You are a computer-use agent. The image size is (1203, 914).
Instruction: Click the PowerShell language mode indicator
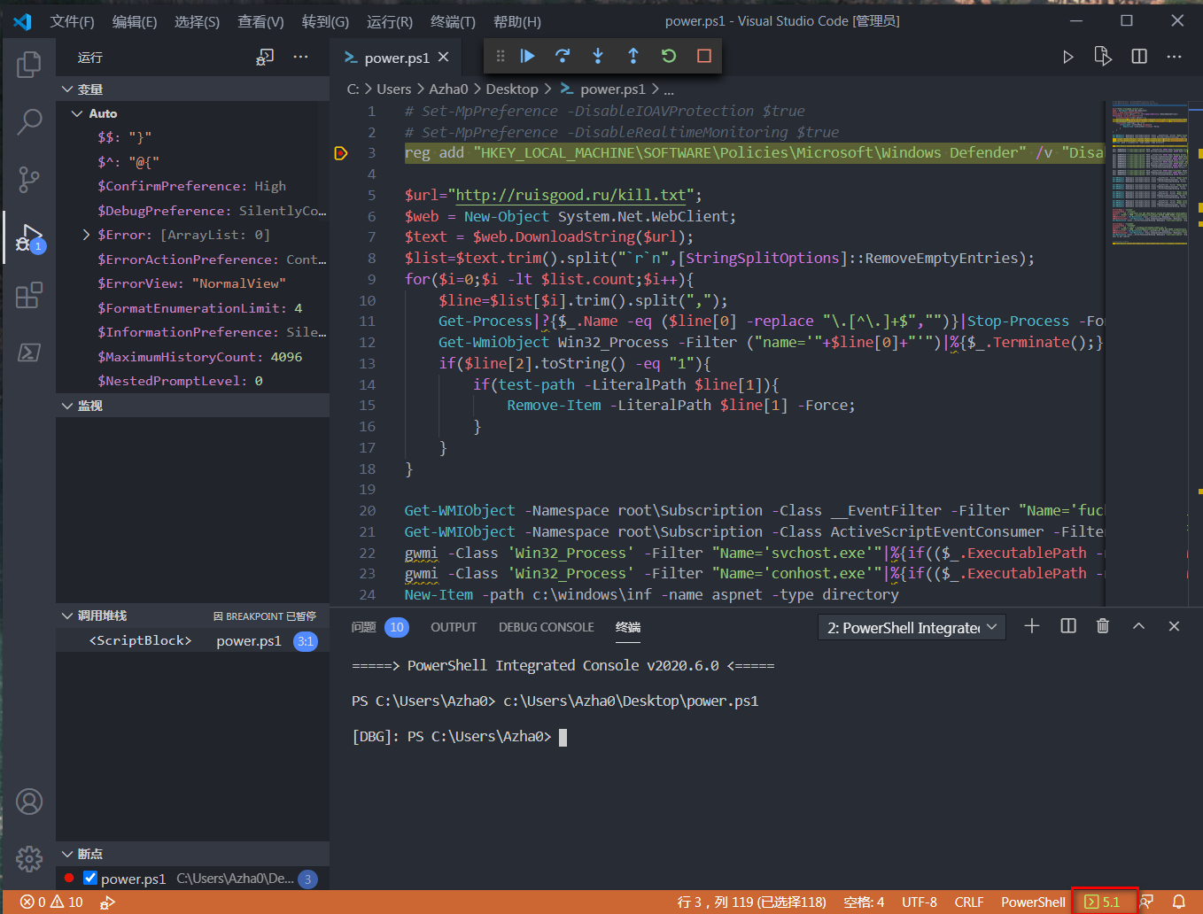(x=1033, y=902)
